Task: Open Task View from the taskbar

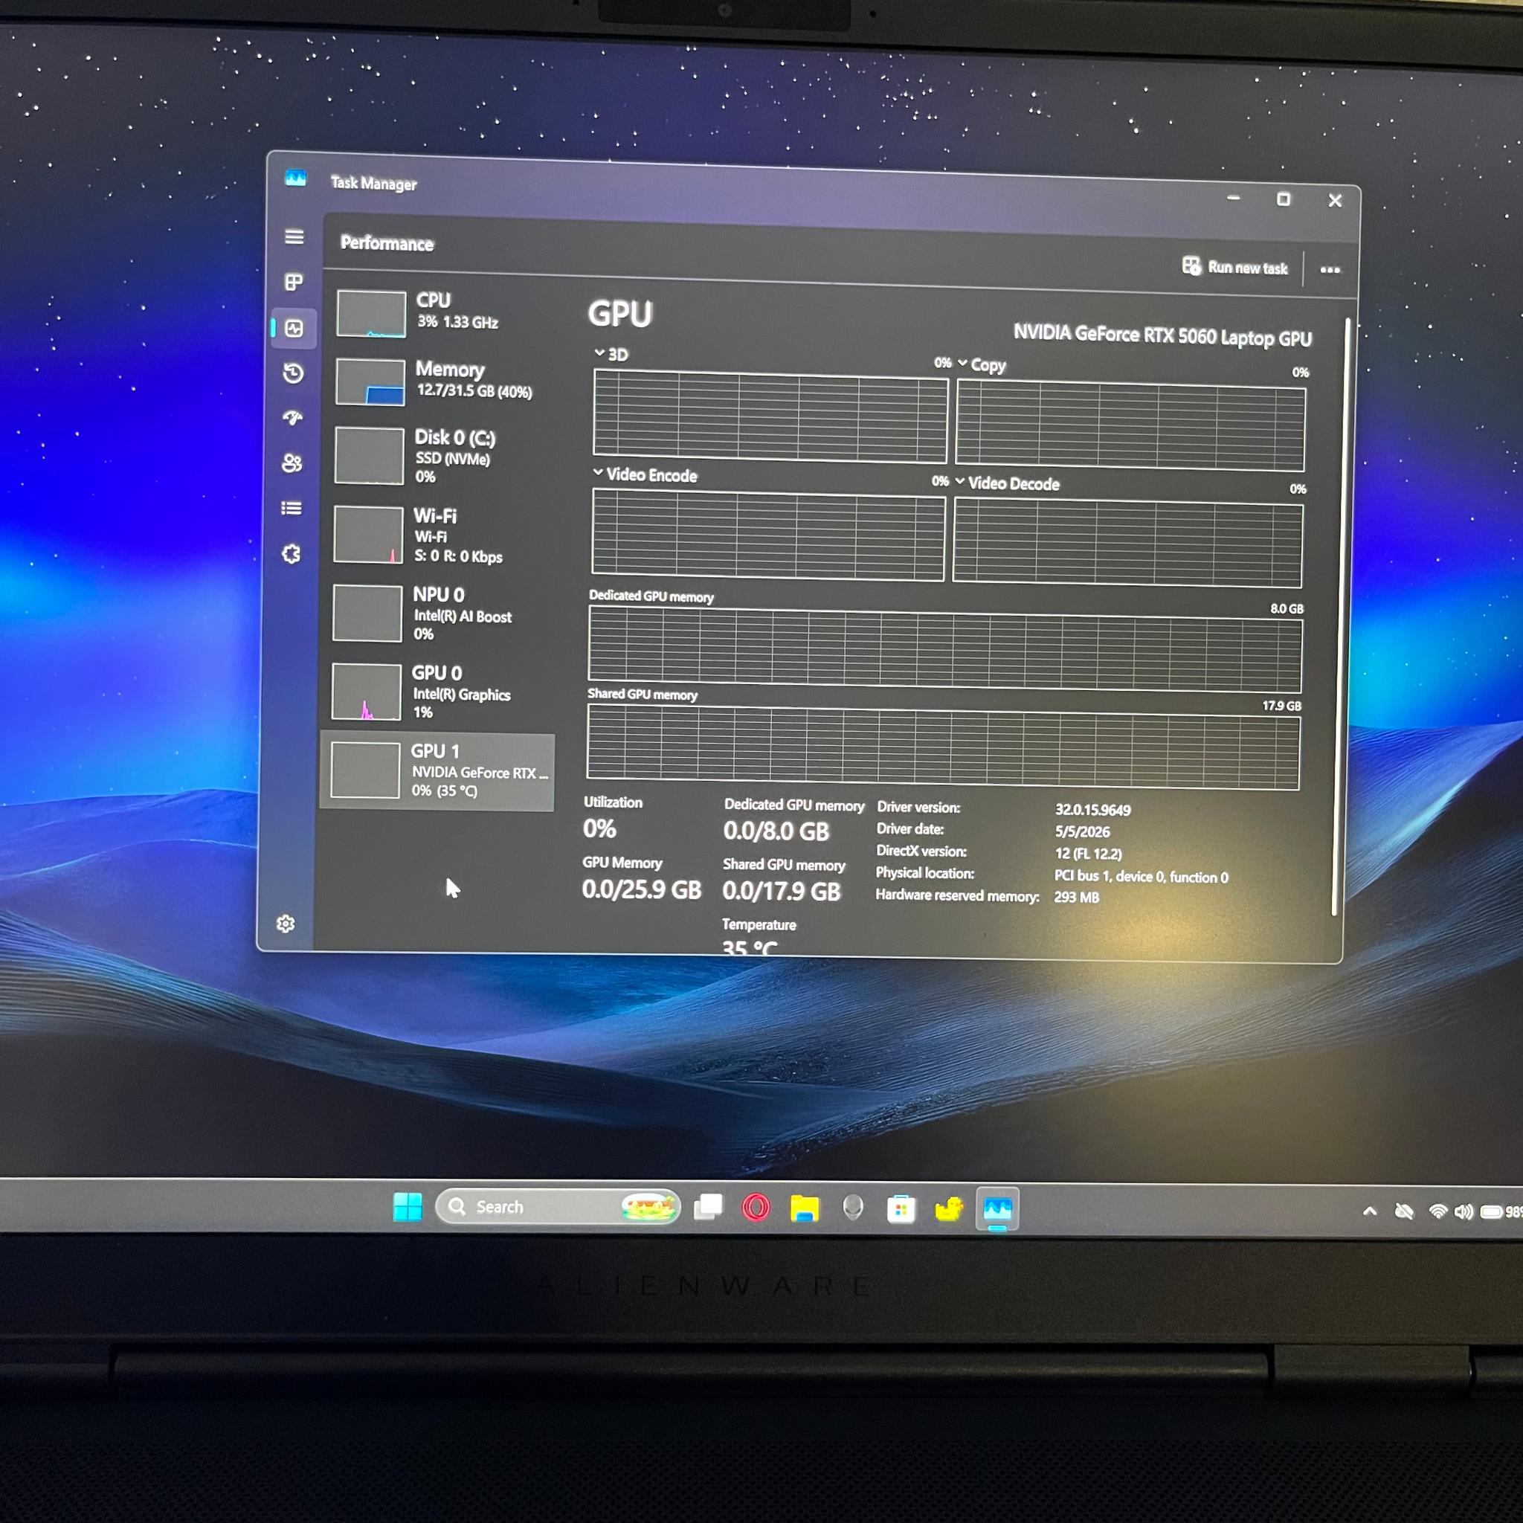Action: [x=708, y=1207]
